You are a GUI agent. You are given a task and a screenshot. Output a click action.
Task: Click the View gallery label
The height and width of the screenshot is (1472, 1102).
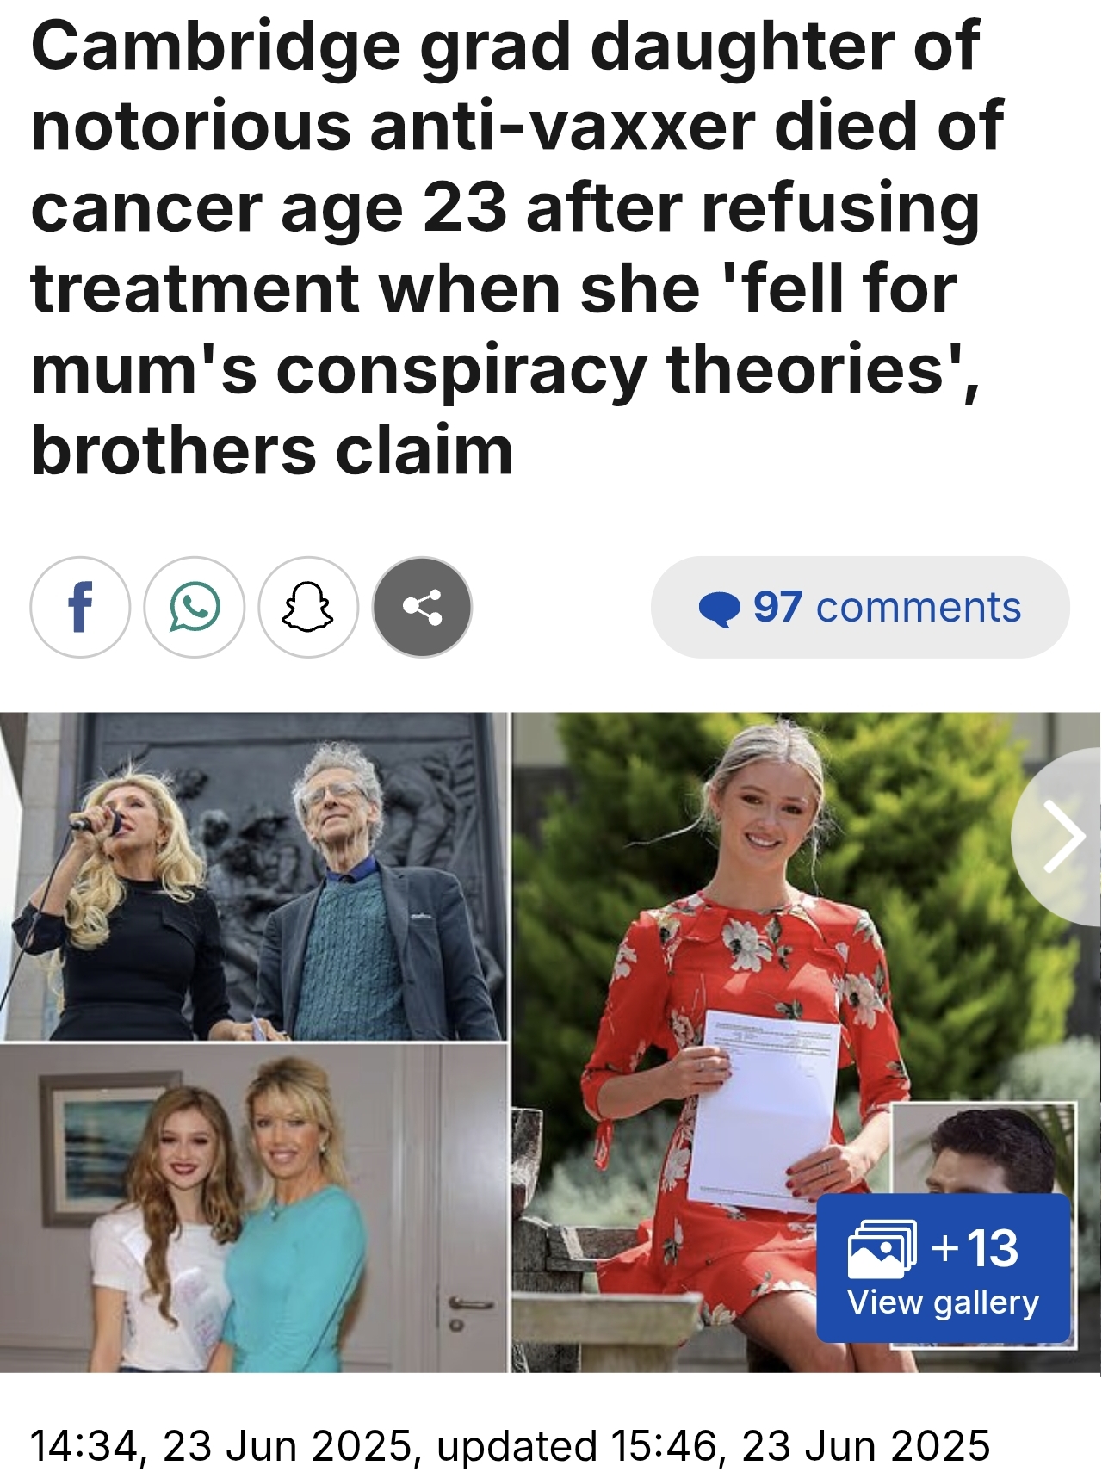tap(943, 1302)
